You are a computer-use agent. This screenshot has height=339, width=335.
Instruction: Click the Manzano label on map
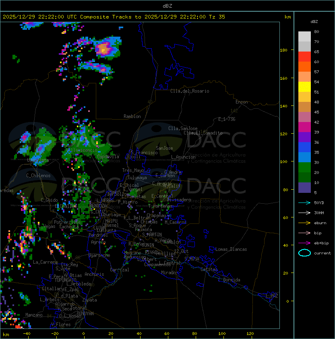(34, 315)
